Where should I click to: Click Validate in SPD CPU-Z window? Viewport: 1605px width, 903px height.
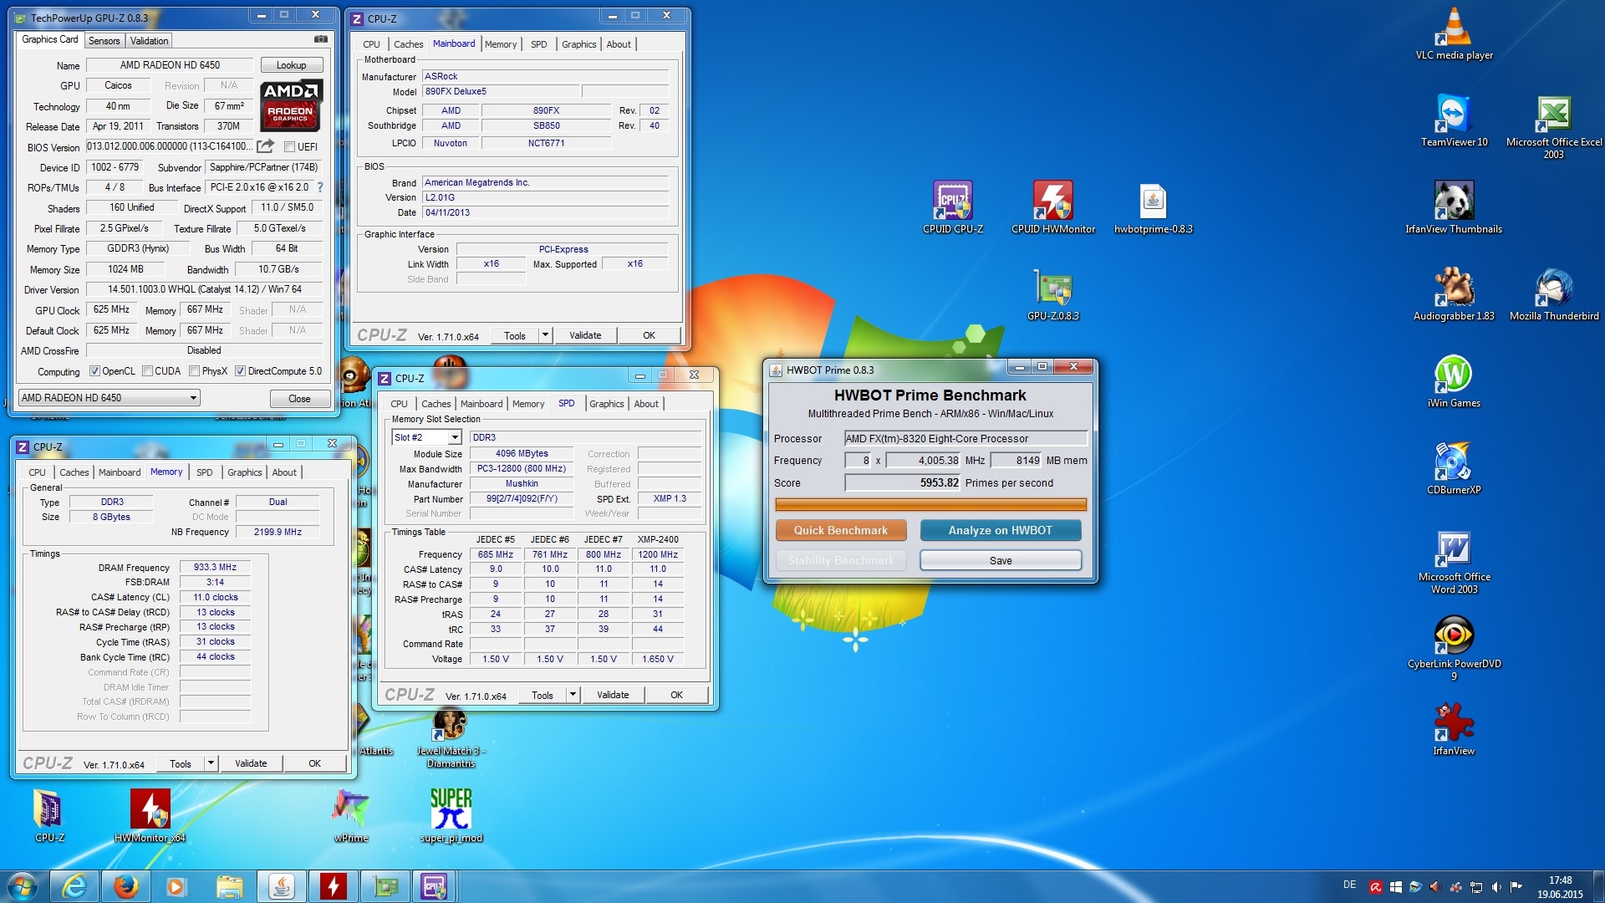click(613, 695)
